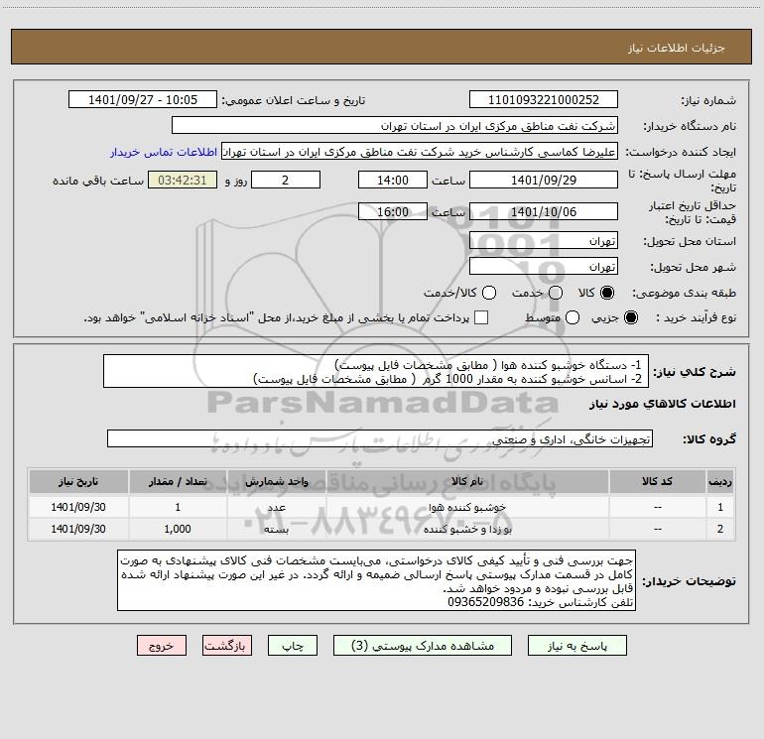Click response deadline date 1401/09/29
The width and height of the screenshot is (764, 739).
click(x=544, y=180)
